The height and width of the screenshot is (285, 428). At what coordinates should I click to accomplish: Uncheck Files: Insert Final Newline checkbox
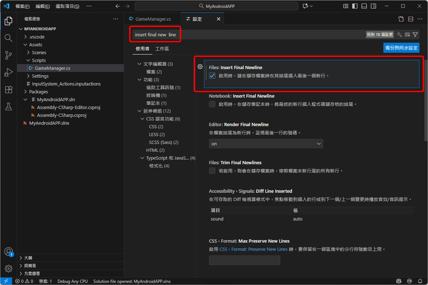pyautogui.click(x=212, y=76)
